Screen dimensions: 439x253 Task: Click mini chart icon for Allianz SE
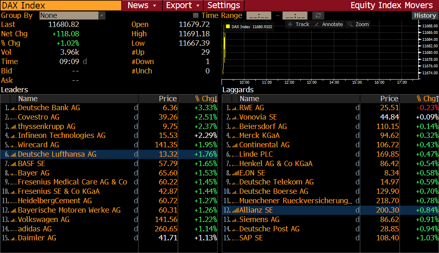[235, 211]
